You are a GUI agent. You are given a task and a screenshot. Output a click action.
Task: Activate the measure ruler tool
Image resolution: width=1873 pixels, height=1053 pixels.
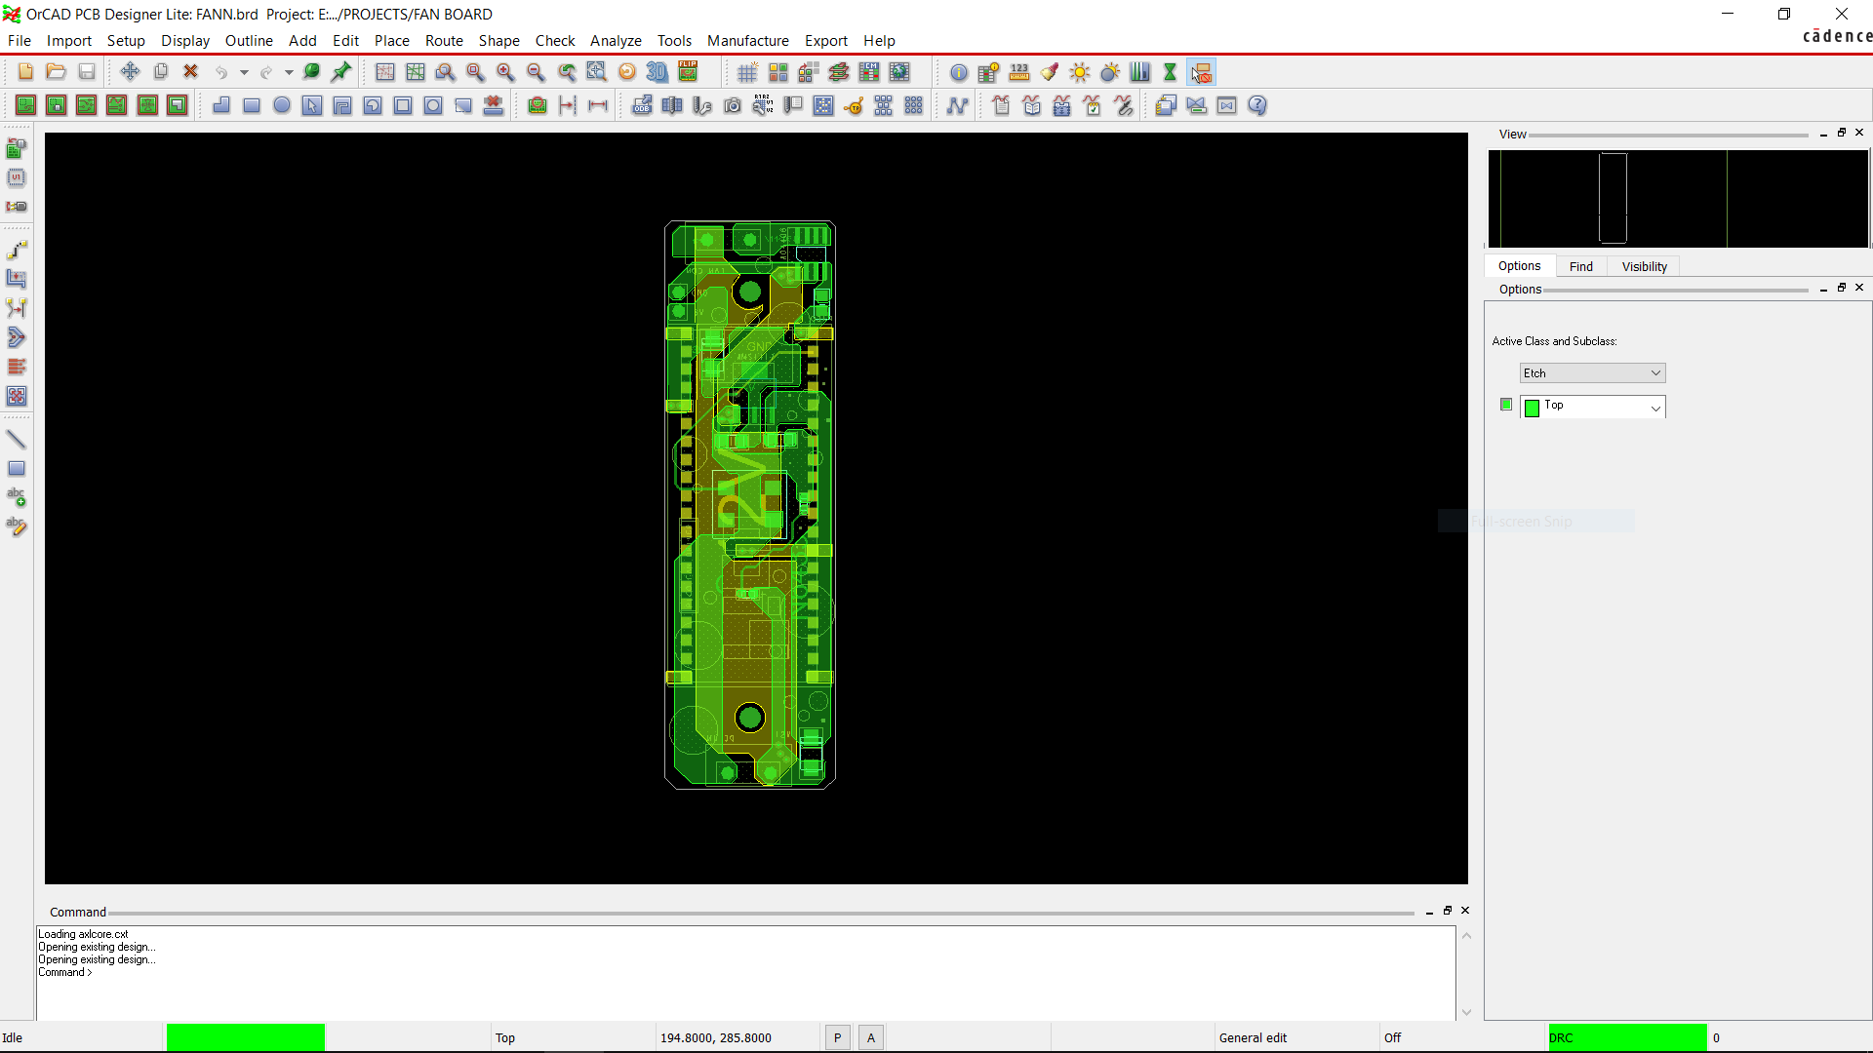click(x=1019, y=72)
